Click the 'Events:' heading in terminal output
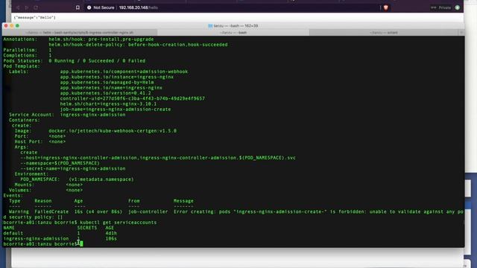Screen dimensions: 477x268 (x=13, y=196)
